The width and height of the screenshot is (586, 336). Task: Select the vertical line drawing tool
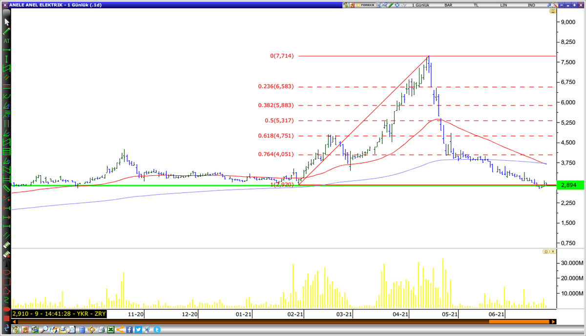point(7,59)
